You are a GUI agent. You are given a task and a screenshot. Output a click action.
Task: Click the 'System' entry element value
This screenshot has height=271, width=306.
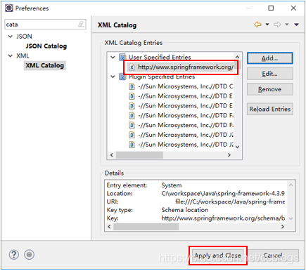pyautogui.click(x=172, y=185)
